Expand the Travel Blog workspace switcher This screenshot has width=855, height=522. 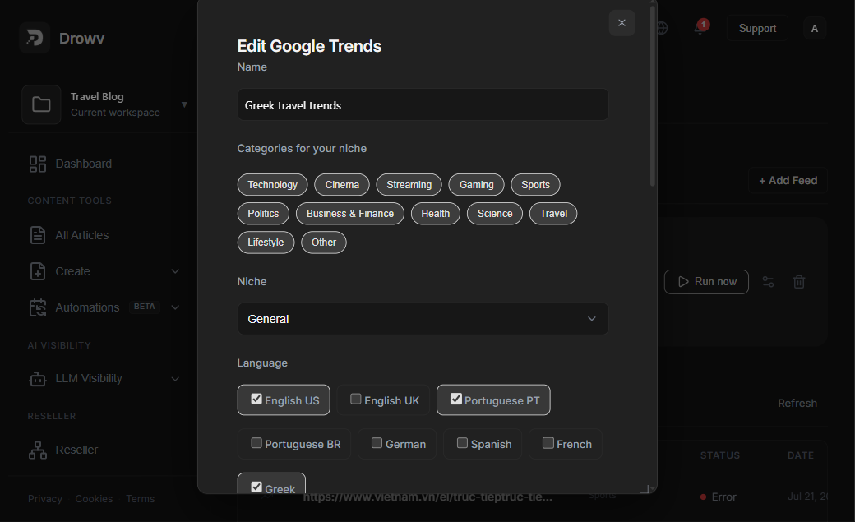pos(184,104)
